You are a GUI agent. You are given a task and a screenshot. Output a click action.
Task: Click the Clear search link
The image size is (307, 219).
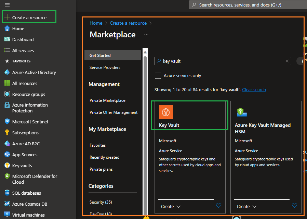(254, 89)
